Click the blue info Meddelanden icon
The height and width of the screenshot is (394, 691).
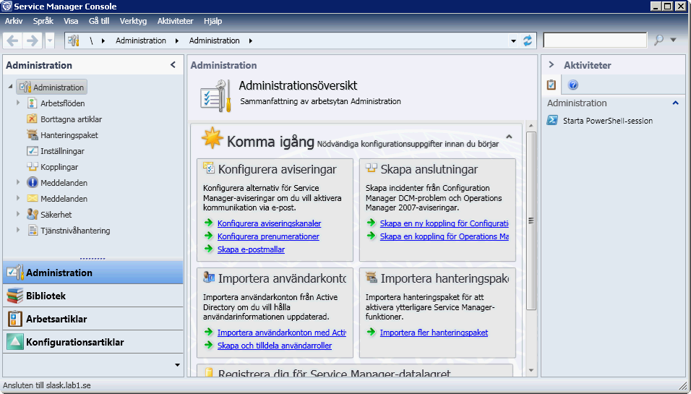tap(33, 182)
